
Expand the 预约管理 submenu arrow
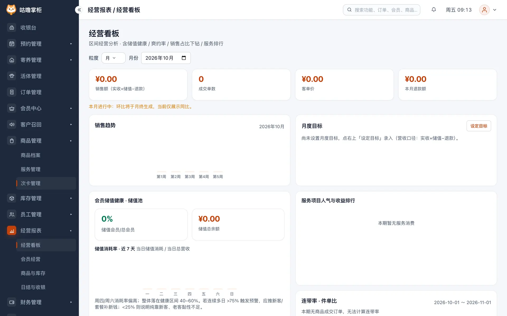click(x=71, y=44)
